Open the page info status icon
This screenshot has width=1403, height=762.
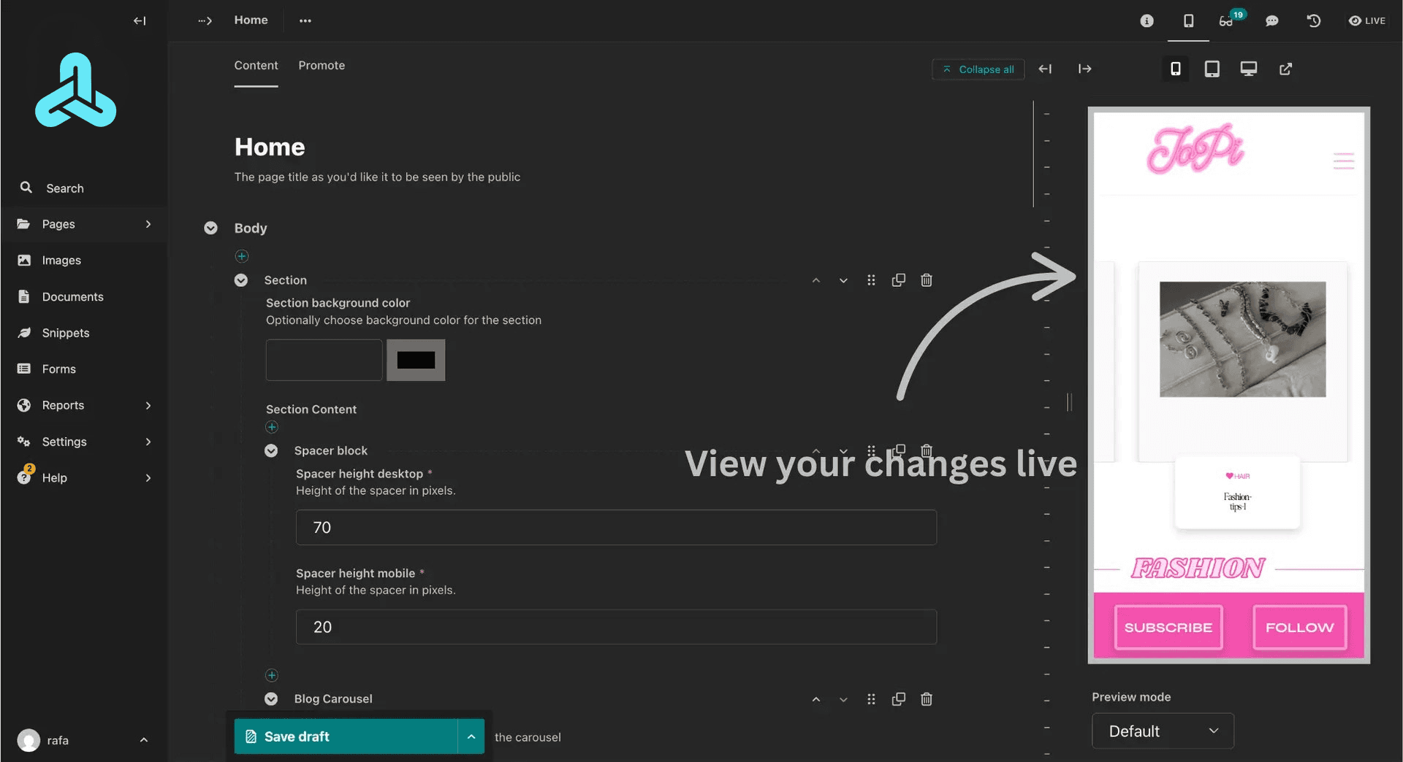click(x=1147, y=20)
